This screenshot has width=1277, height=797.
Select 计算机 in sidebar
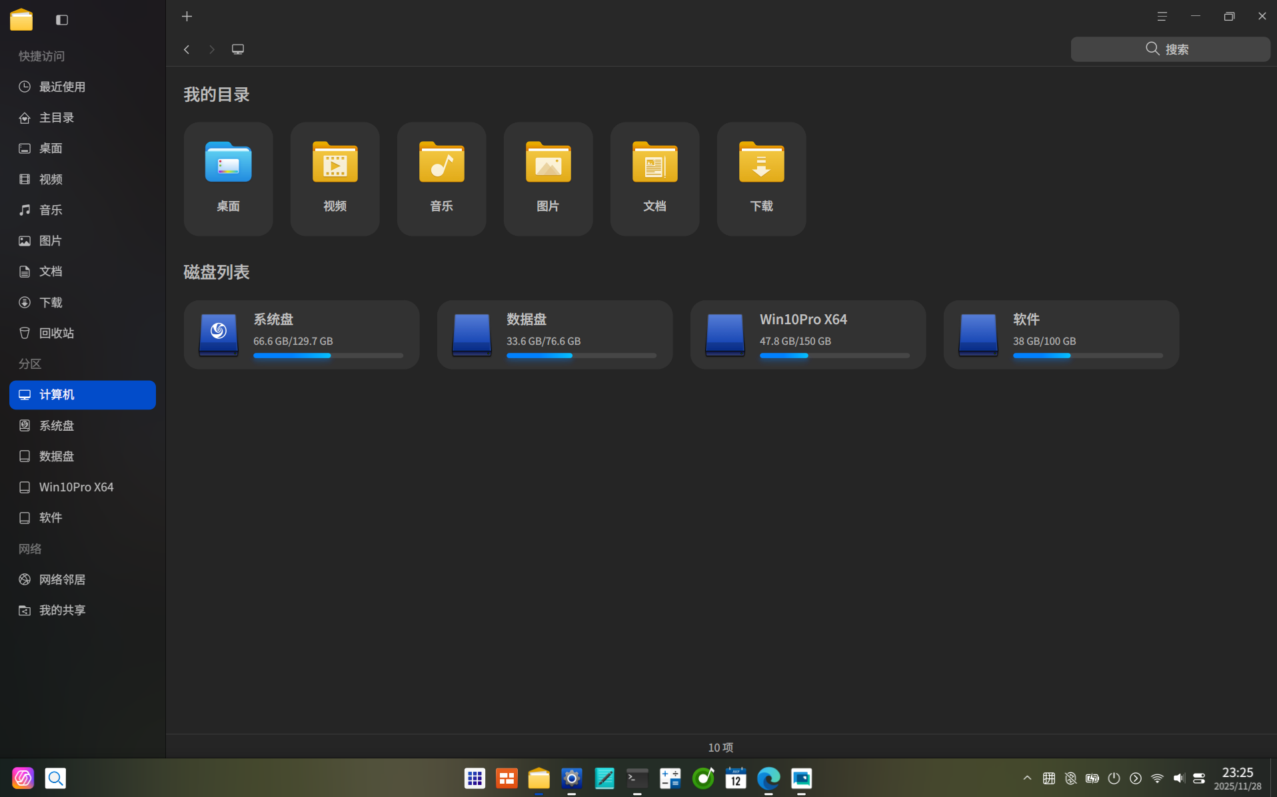click(x=83, y=395)
